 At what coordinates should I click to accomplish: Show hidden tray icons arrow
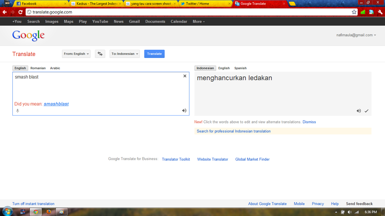(336, 212)
